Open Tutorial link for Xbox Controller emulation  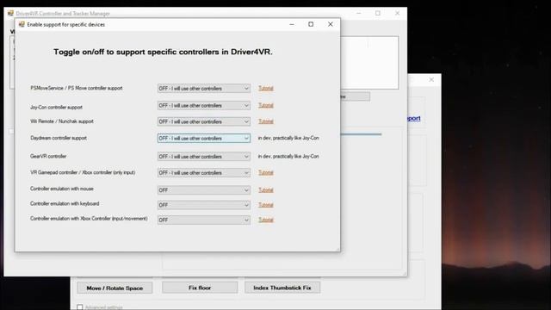(x=266, y=220)
